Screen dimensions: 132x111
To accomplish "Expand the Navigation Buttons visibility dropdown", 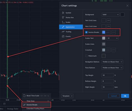I will (112, 62).
